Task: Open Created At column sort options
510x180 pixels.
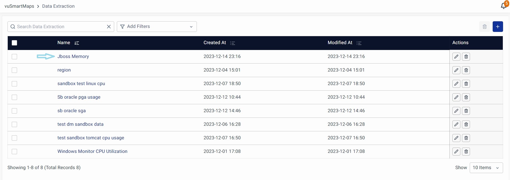Action: (x=232, y=43)
